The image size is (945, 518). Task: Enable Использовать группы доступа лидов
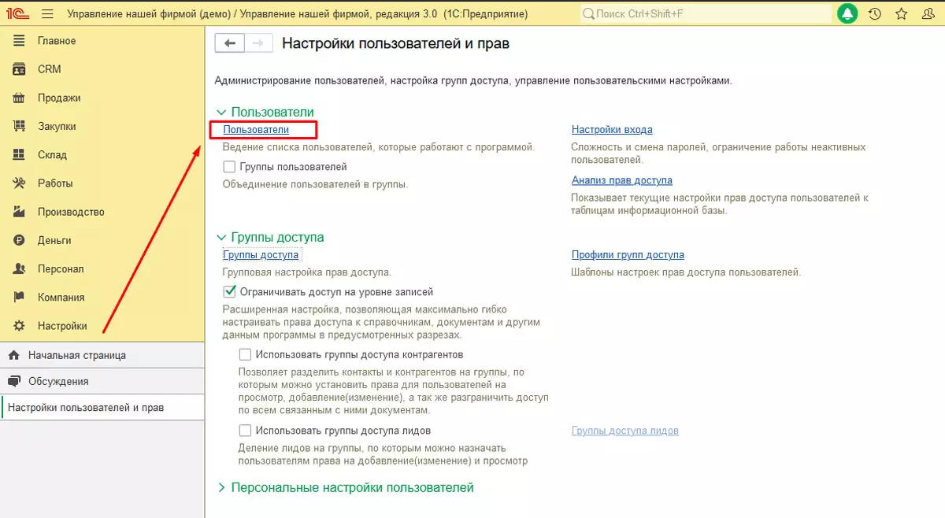(x=245, y=431)
